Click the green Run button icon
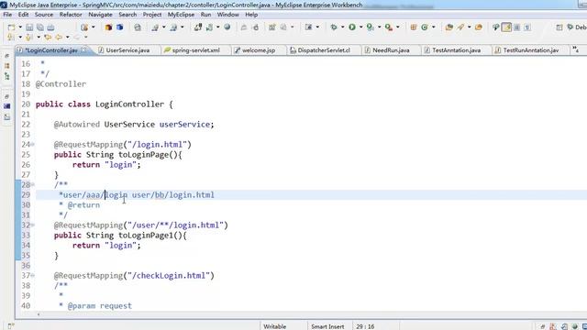This screenshot has height=330, width=587. (352, 27)
